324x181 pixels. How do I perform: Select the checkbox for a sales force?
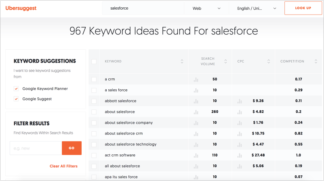(x=94, y=90)
